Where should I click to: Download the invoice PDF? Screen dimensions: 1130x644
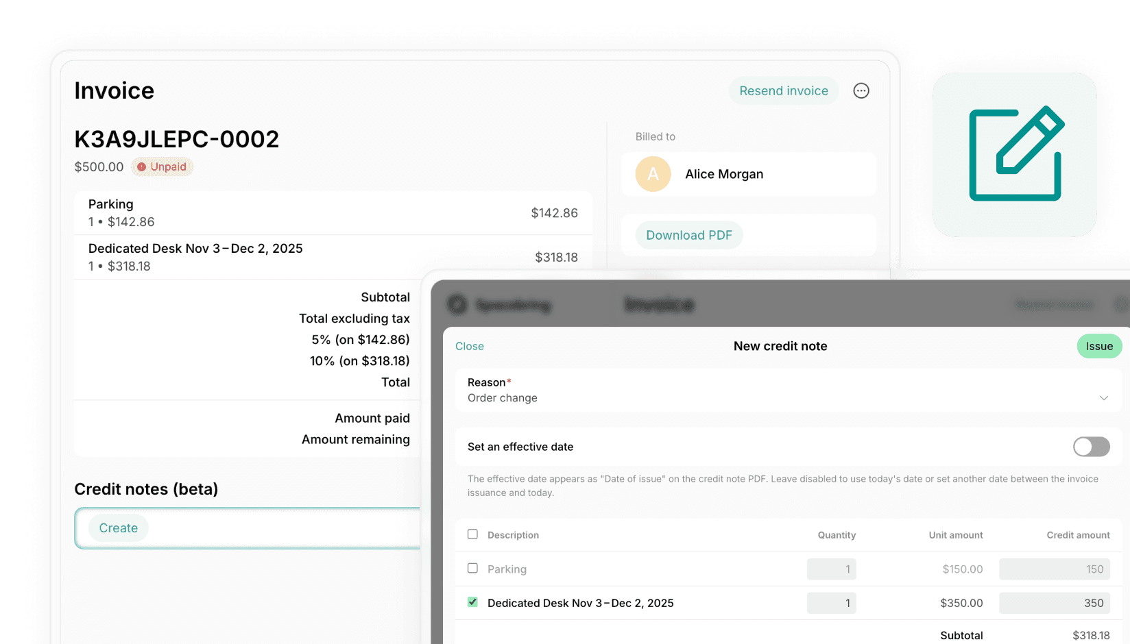click(688, 235)
